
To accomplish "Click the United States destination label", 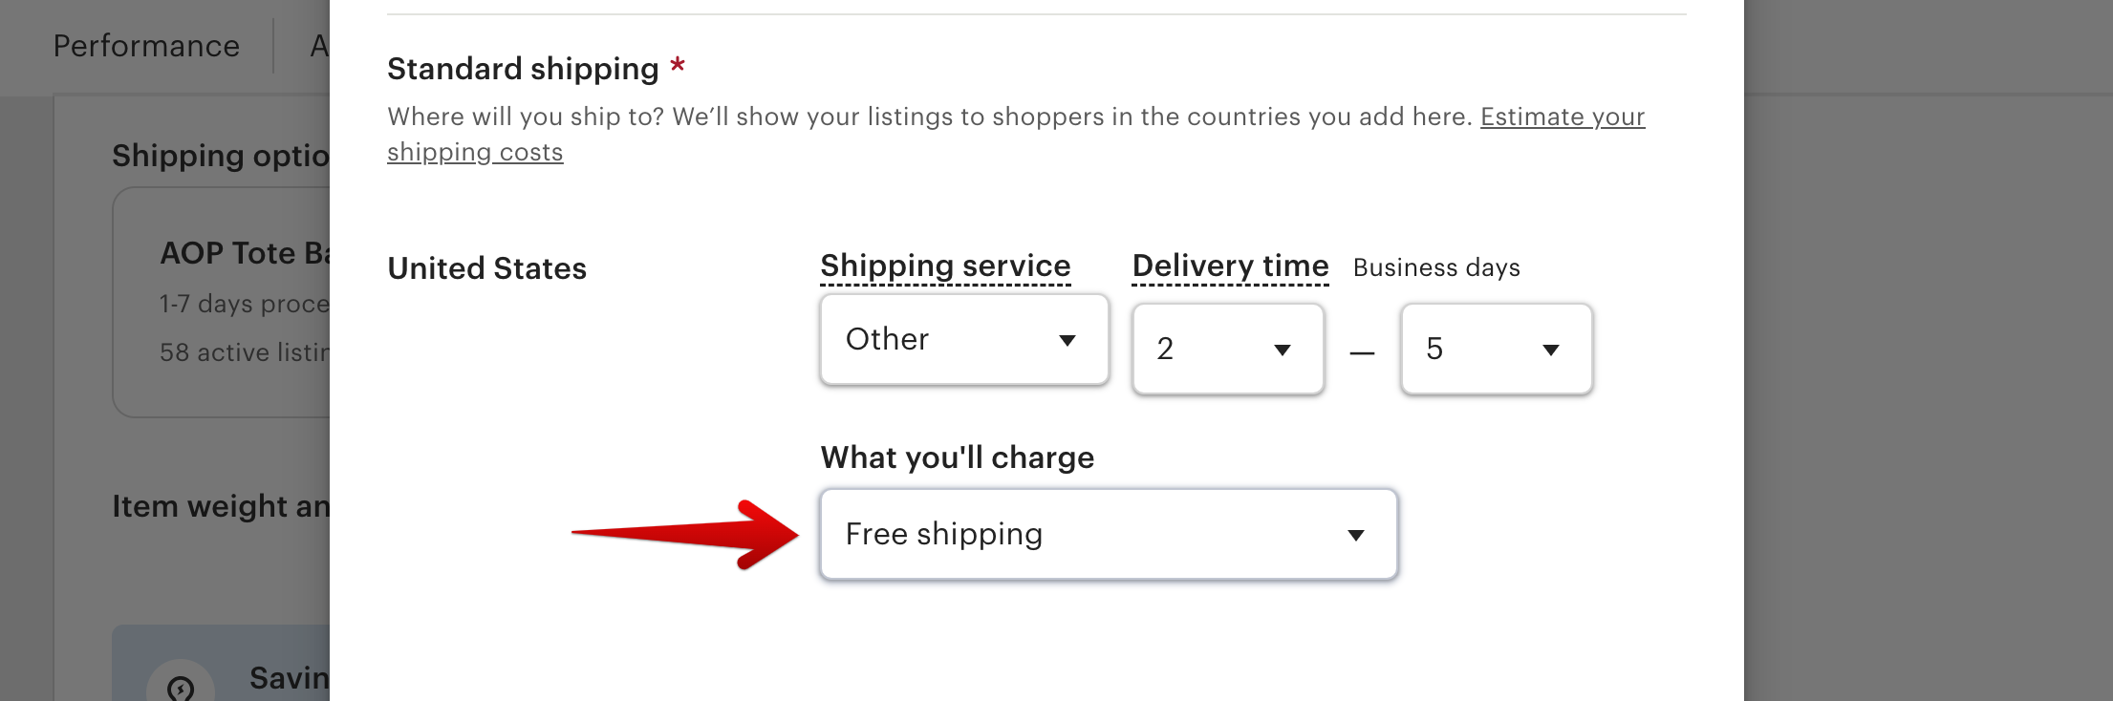I will [x=486, y=269].
